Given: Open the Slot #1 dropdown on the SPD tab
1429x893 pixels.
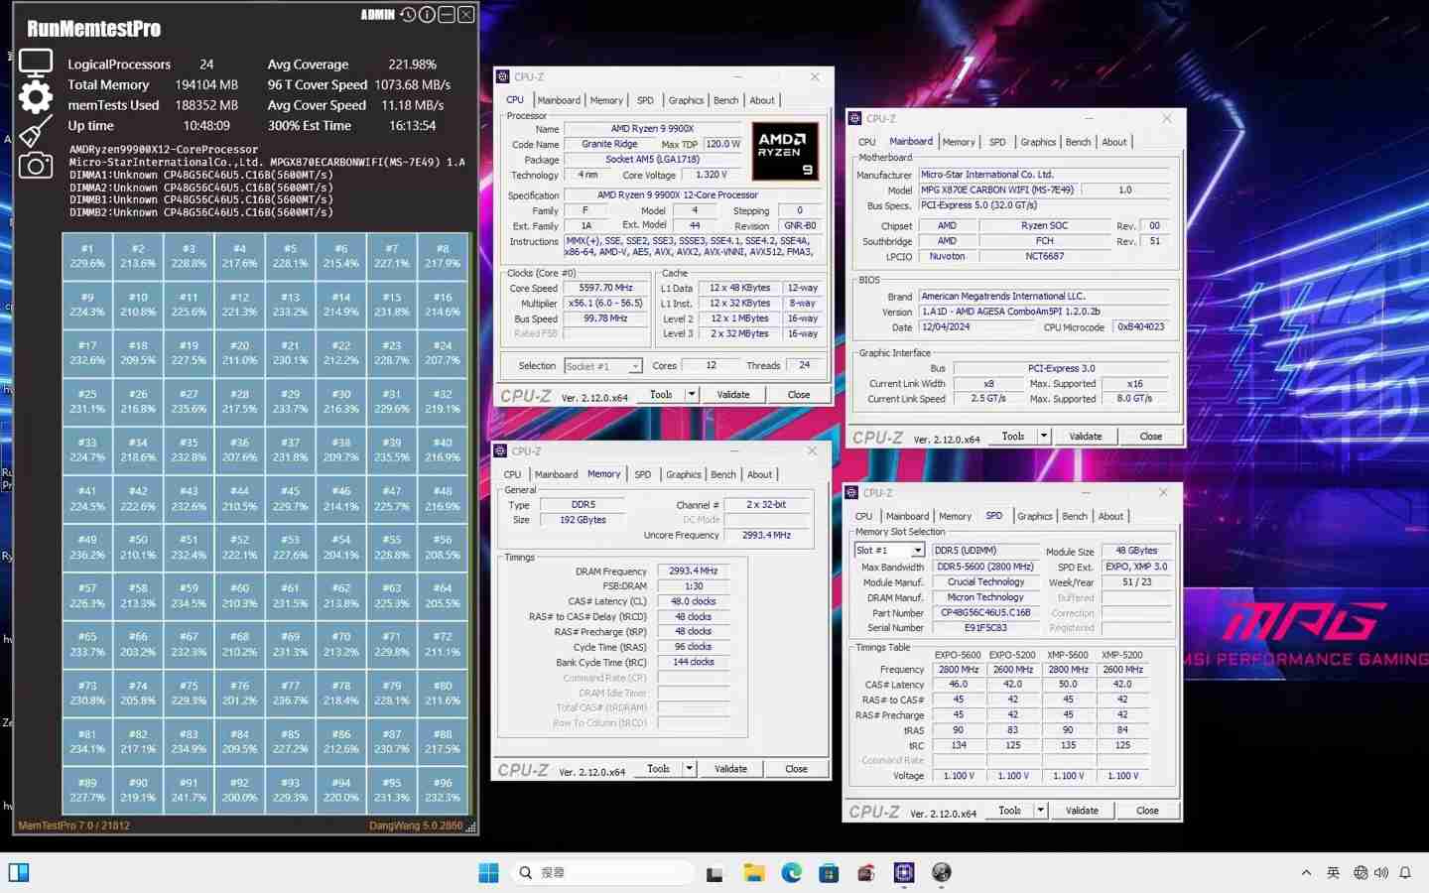Looking at the screenshot, I should [917, 550].
